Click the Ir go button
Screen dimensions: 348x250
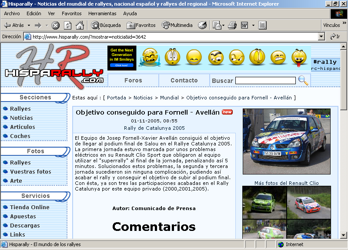click(x=335, y=36)
